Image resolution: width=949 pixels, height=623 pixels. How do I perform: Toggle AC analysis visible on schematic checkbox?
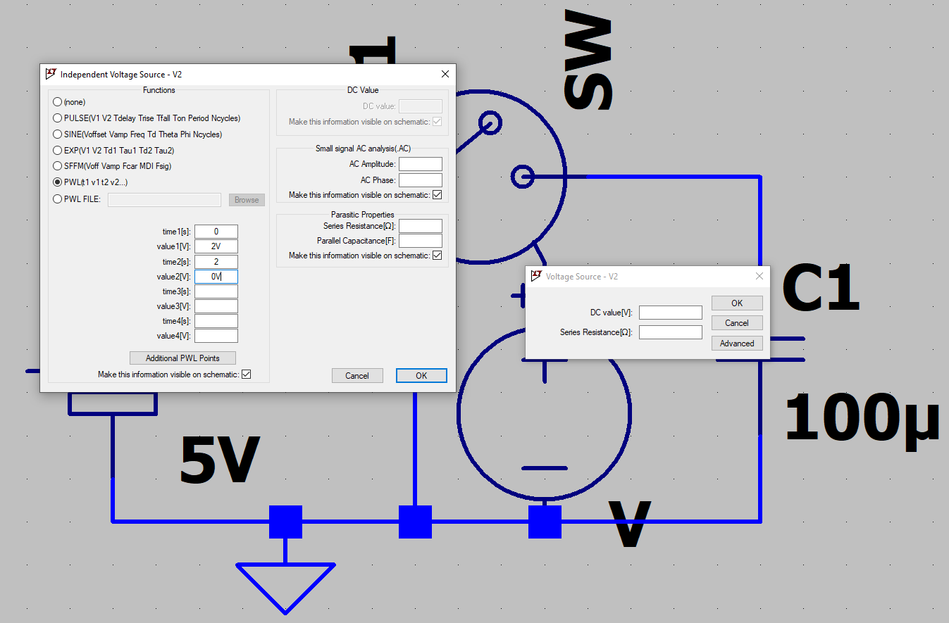tap(437, 195)
